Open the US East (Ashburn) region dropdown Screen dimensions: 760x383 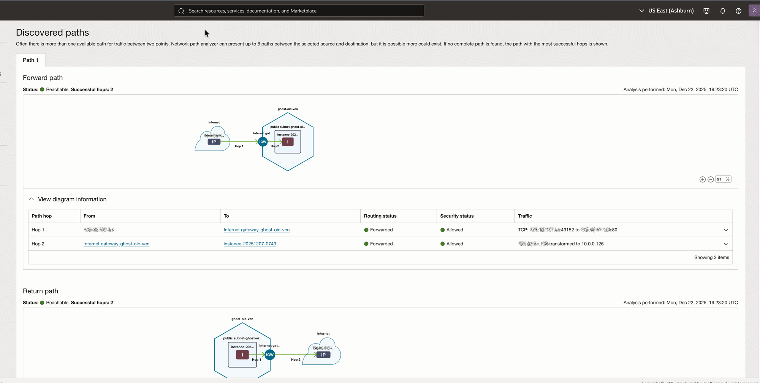click(x=667, y=11)
